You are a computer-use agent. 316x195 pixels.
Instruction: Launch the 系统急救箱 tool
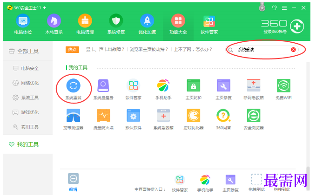tap(163, 119)
